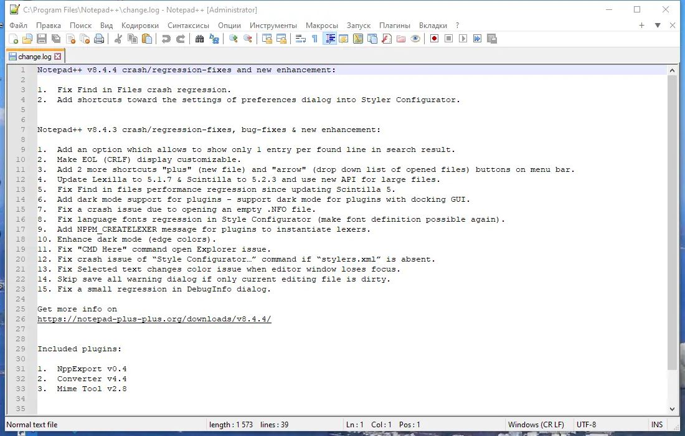Close document X button on menu bar

coord(673,26)
